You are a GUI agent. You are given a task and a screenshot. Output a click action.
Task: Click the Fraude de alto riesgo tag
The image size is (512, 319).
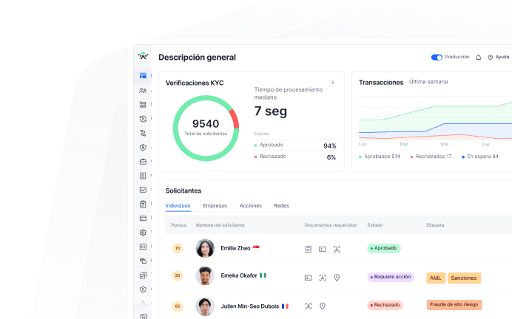pyautogui.click(x=454, y=304)
